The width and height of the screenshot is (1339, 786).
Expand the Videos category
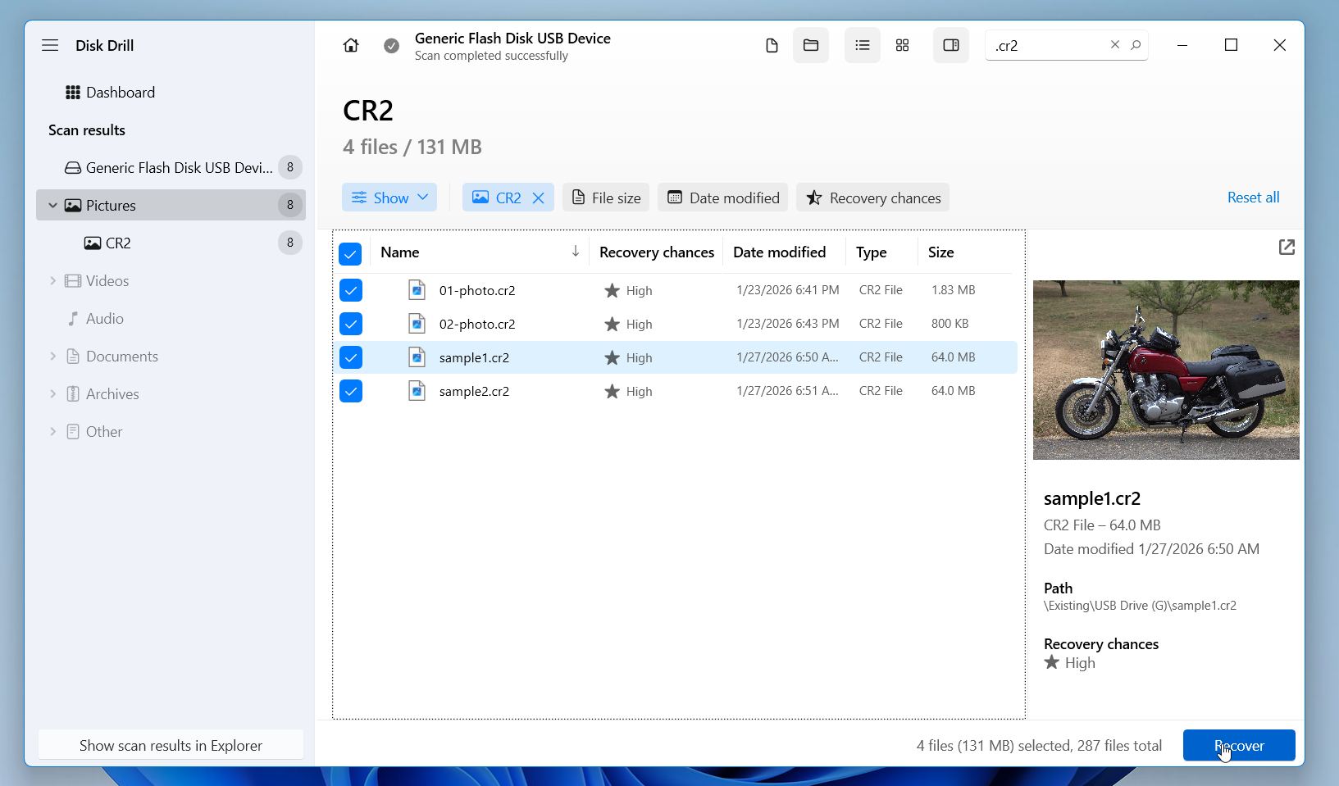(x=53, y=280)
